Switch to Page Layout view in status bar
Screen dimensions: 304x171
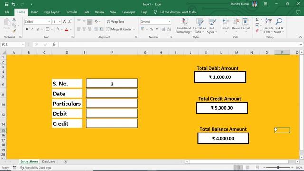[x=247, y=167]
